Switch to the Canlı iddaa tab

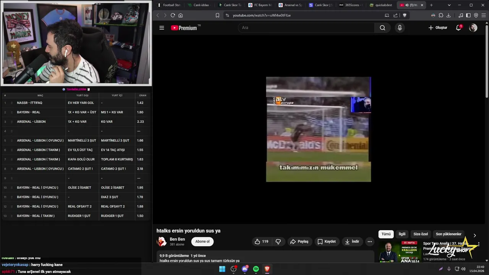point(199,5)
